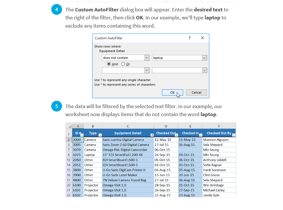Click cell '15" EDI SmartPad L200-4X'

click(128, 155)
